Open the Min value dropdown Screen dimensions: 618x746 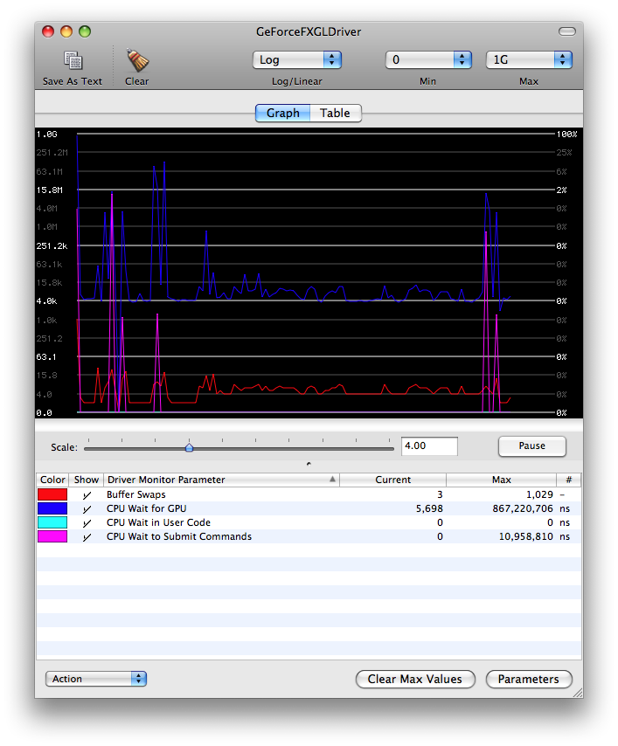(x=428, y=60)
